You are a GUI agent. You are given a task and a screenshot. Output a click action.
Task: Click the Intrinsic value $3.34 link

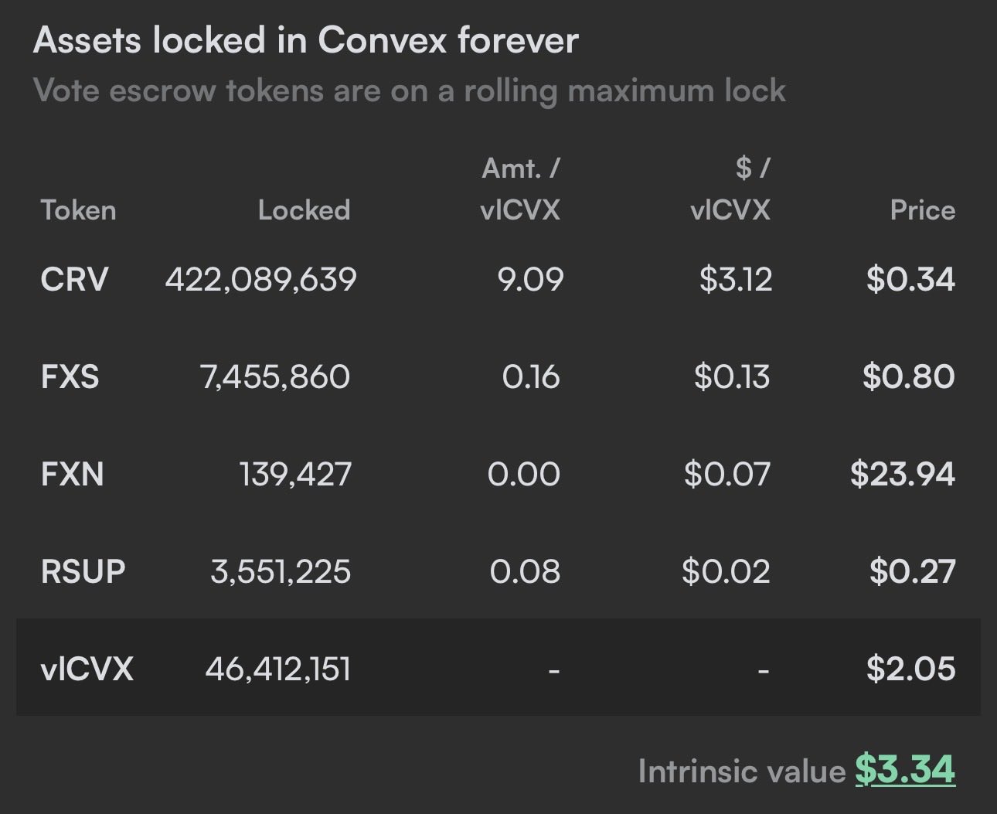[x=905, y=770]
